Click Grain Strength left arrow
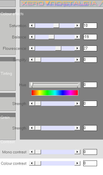Screen dimensions: 103x175 (x=32, y=128)
